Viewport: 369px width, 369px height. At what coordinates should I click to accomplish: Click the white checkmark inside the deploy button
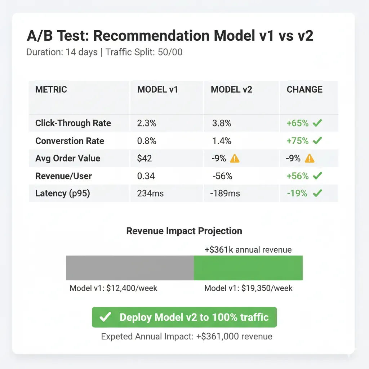(105, 317)
